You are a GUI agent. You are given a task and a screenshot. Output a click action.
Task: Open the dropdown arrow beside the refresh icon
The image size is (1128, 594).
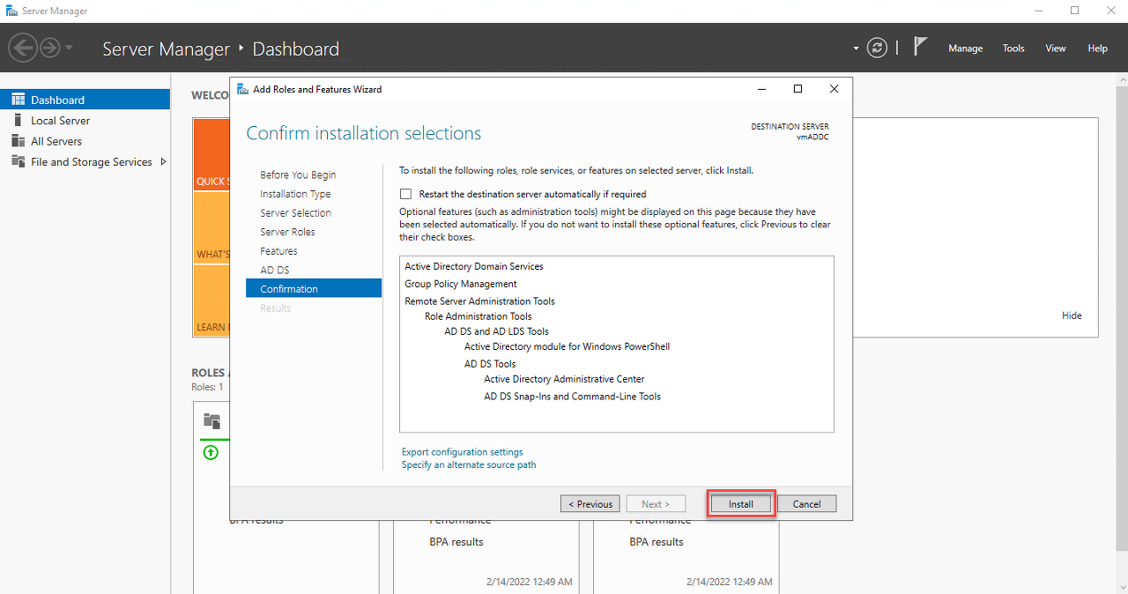coord(856,48)
